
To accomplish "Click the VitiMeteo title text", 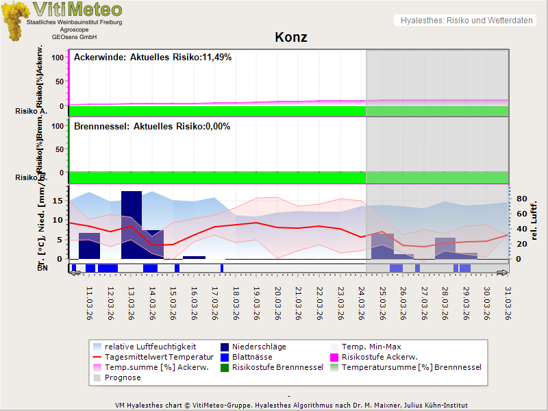I will [77, 10].
